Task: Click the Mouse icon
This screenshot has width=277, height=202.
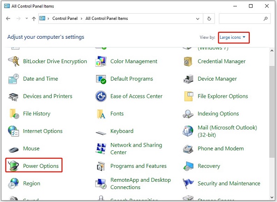Action: coord(13,149)
